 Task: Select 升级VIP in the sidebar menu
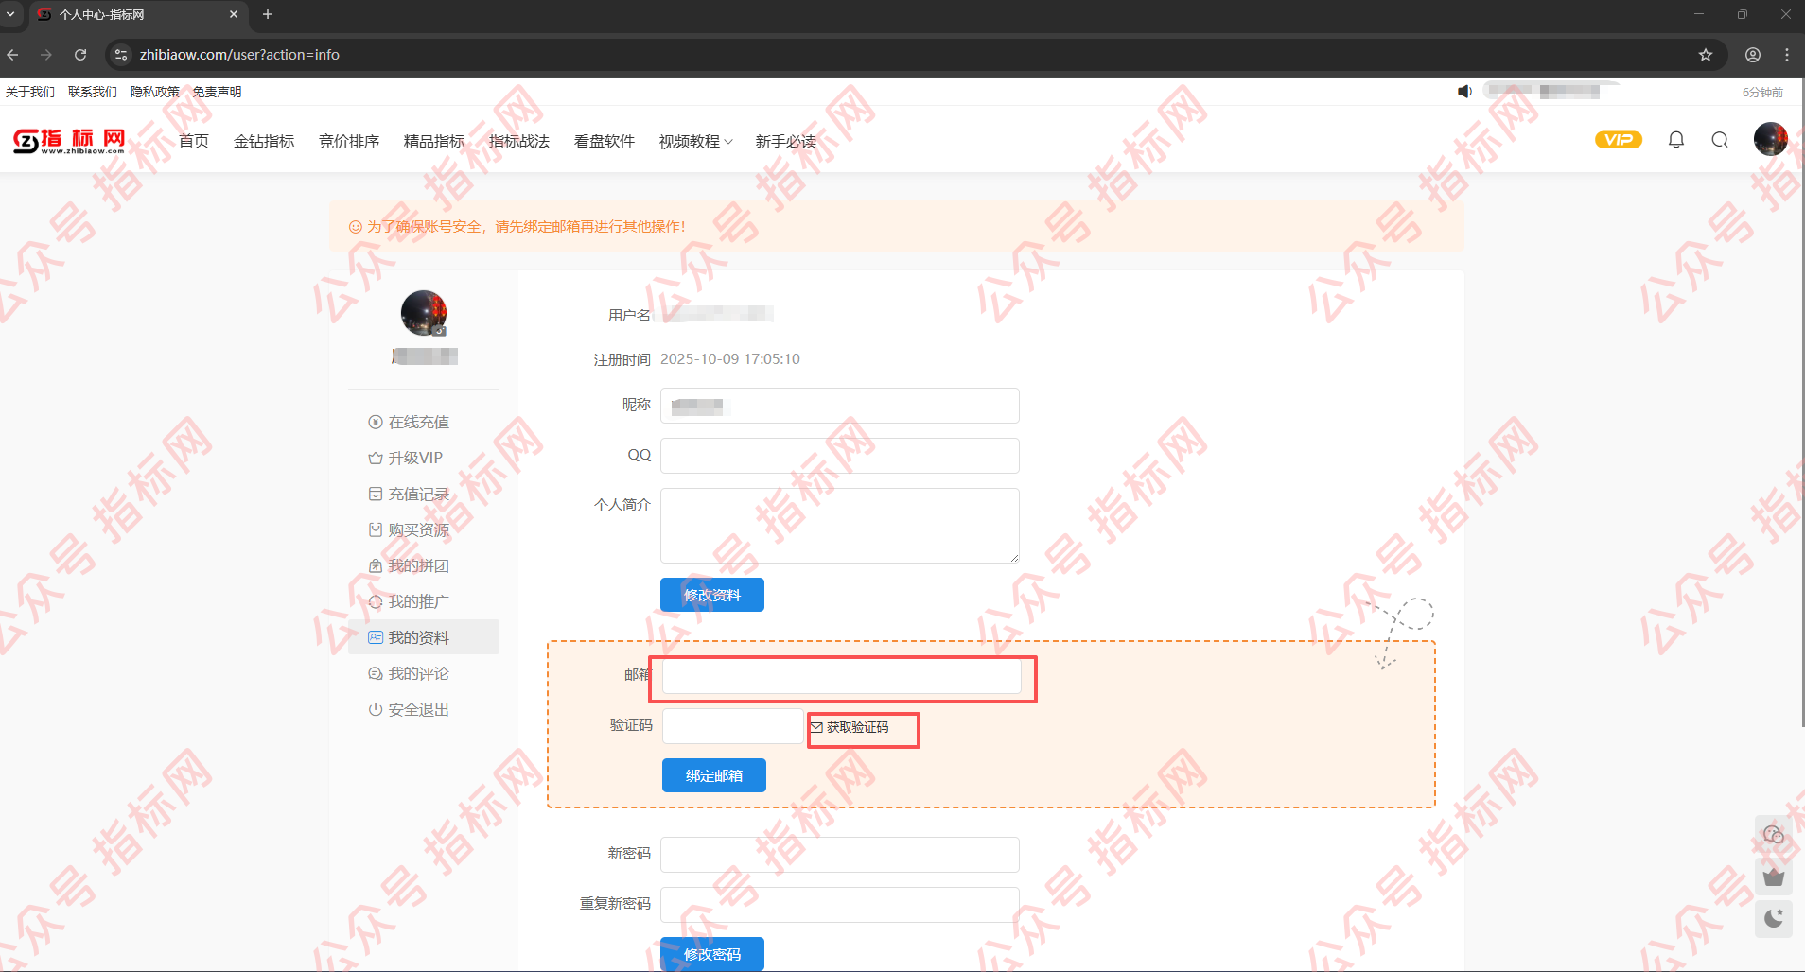coord(414,458)
